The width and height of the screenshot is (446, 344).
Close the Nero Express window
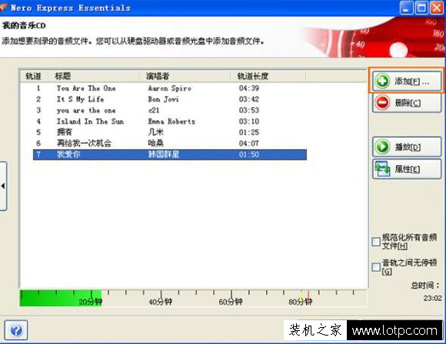437,8
